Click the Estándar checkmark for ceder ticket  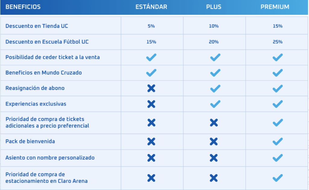(151, 57)
